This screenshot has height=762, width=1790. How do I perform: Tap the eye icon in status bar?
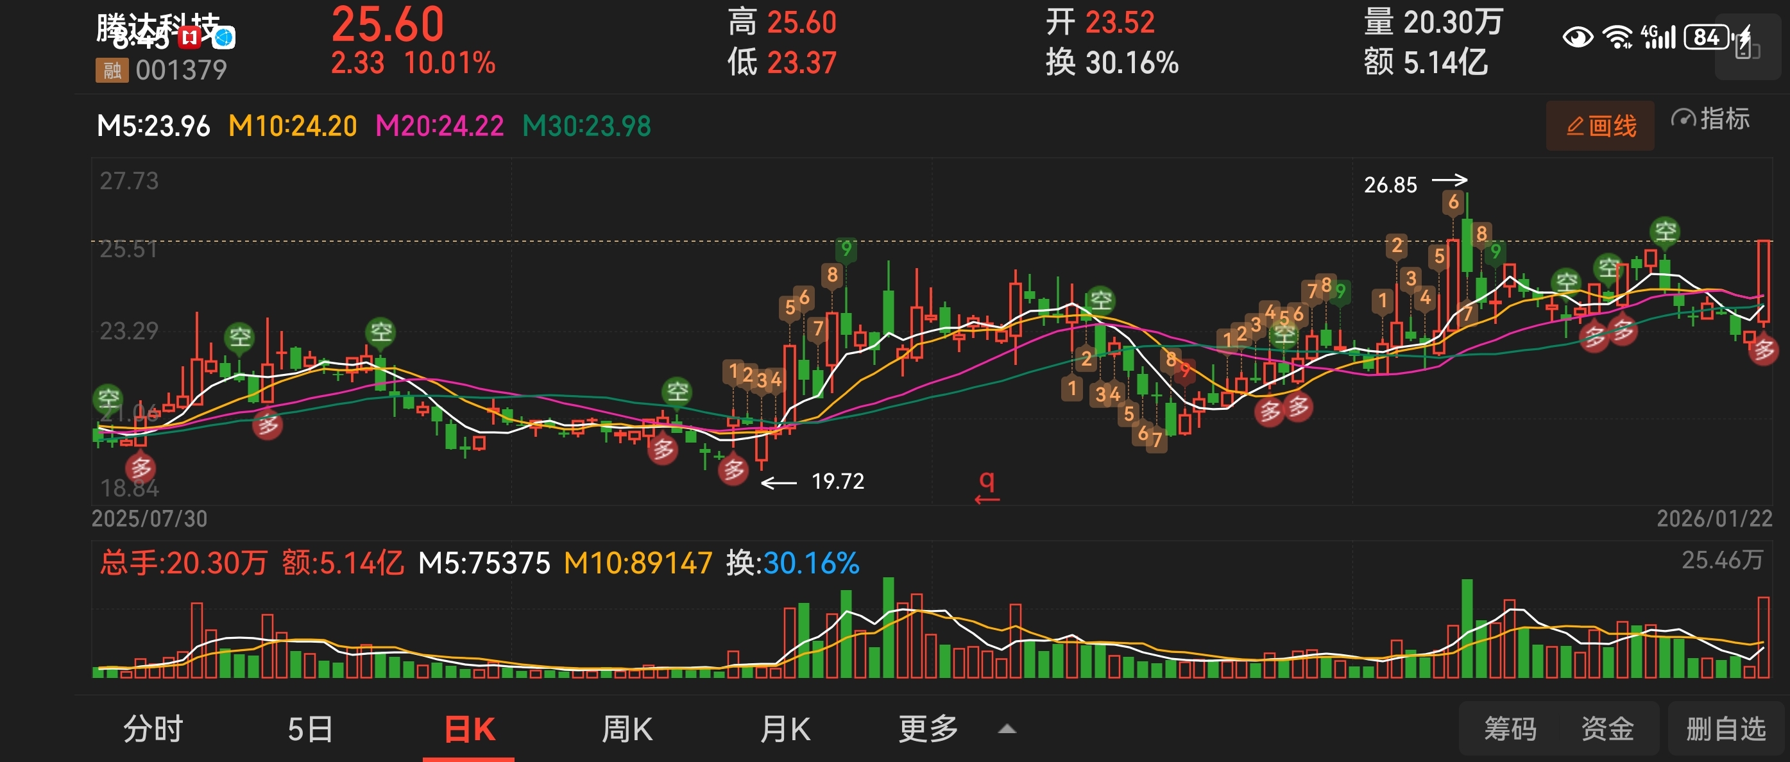[x=1578, y=36]
